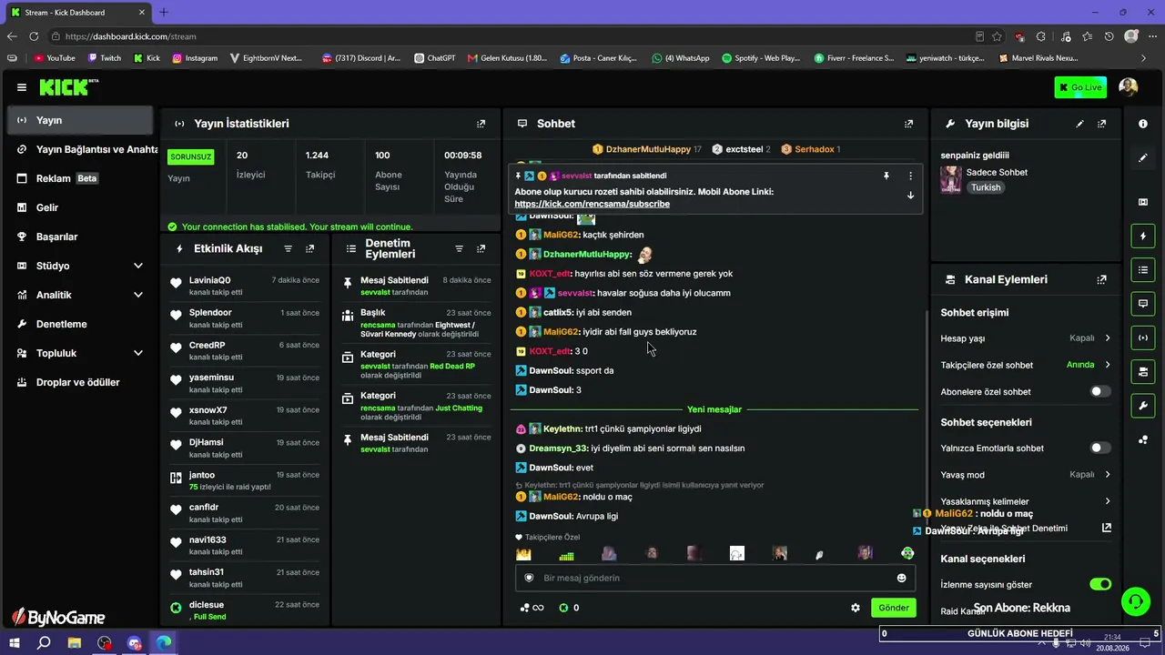
Task: Open Twitch bookmark in bookmarks bar
Action: pos(104,58)
